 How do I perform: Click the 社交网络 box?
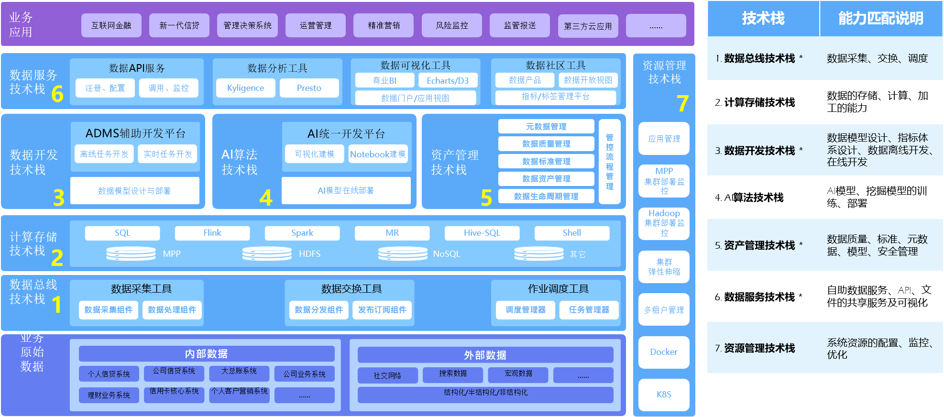(388, 375)
